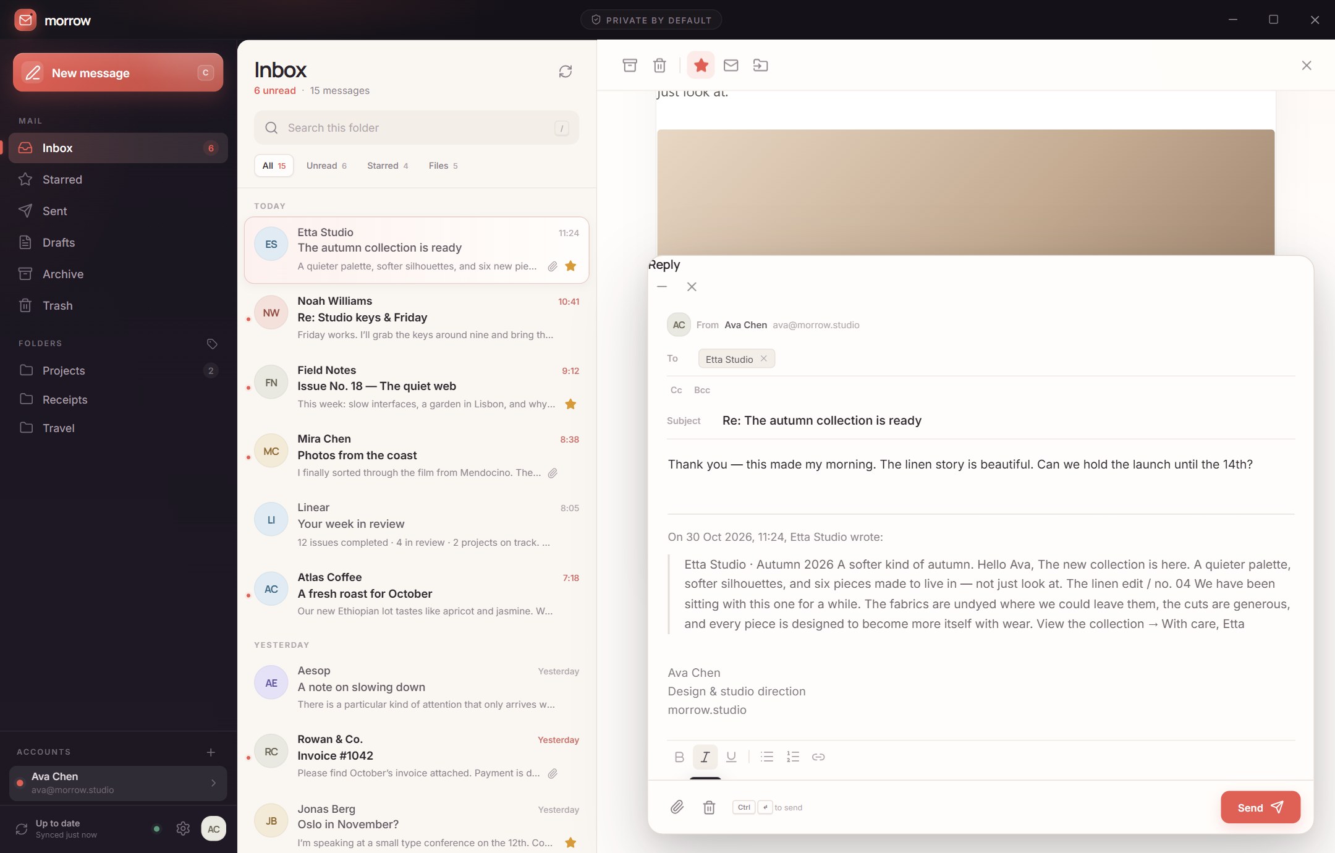The width and height of the screenshot is (1335, 853).
Task: Toggle bold formatting in reply
Action: [x=679, y=757]
